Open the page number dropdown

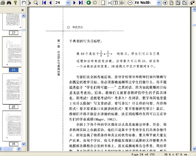coord(68,3)
